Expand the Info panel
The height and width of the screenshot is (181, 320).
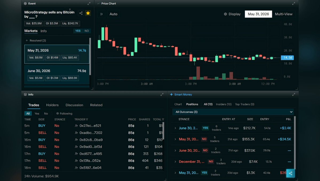pos(162,94)
